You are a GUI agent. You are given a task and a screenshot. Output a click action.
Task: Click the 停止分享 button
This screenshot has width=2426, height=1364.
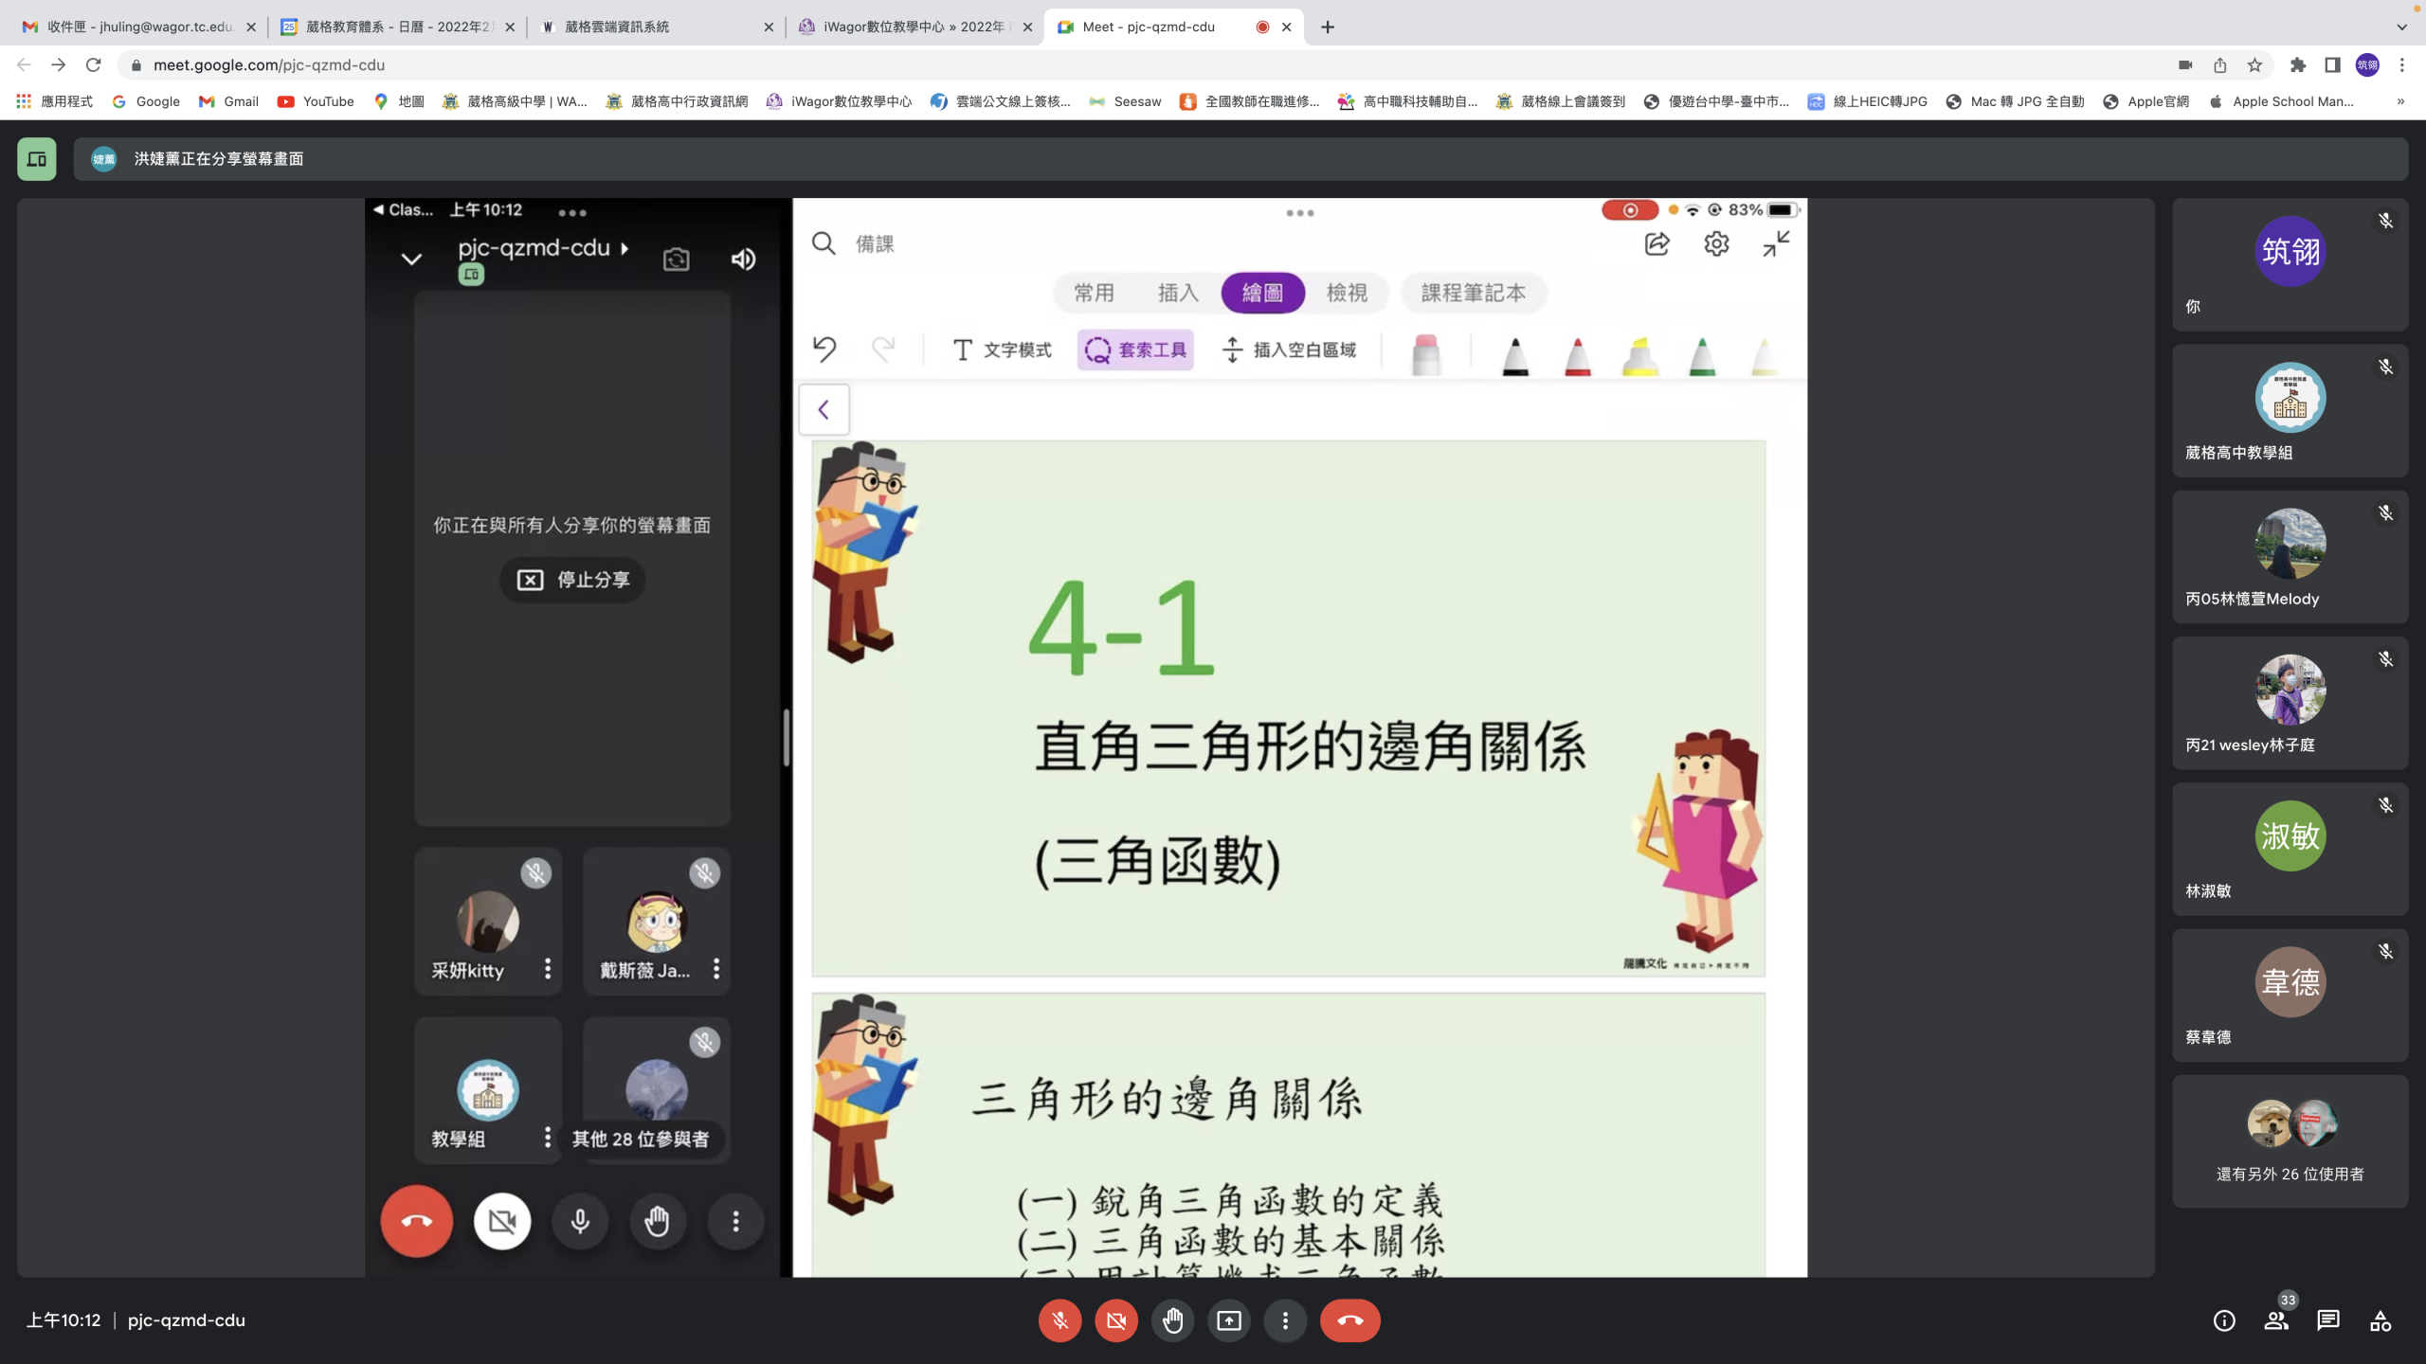coord(572,580)
